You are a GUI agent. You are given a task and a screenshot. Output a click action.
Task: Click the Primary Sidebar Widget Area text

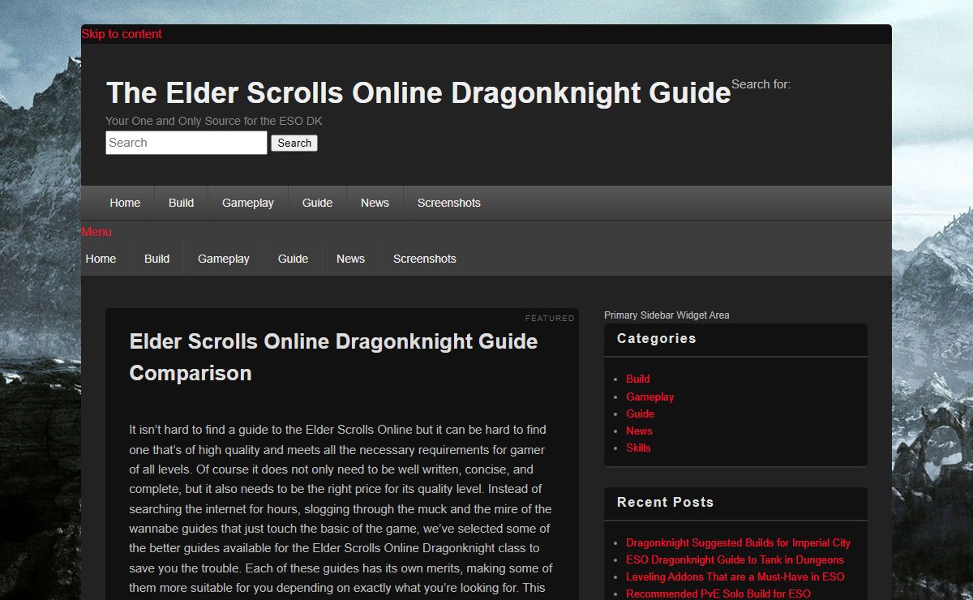point(667,315)
